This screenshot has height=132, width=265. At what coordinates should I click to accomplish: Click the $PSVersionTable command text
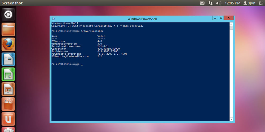[92, 31]
